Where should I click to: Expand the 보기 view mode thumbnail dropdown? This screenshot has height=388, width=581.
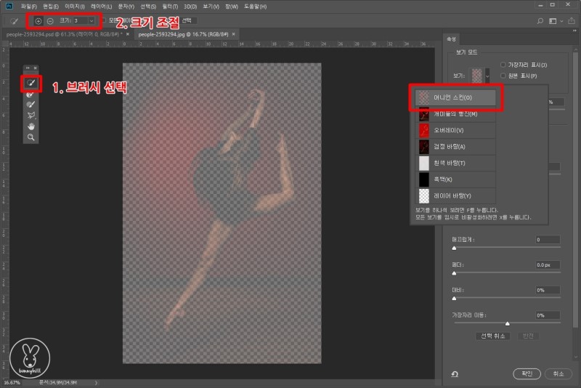488,75
